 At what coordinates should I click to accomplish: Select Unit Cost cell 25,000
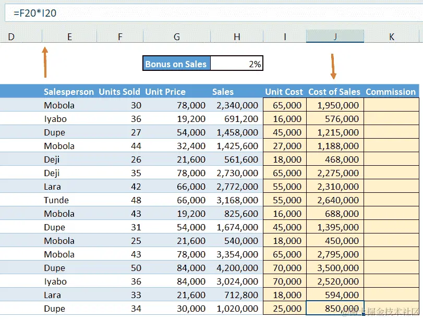pyautogui.click(x=285, y=308)
